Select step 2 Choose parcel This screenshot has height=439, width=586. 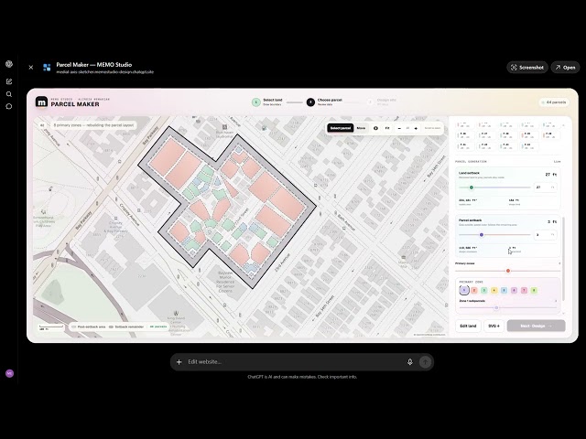[x=324, y=102]
